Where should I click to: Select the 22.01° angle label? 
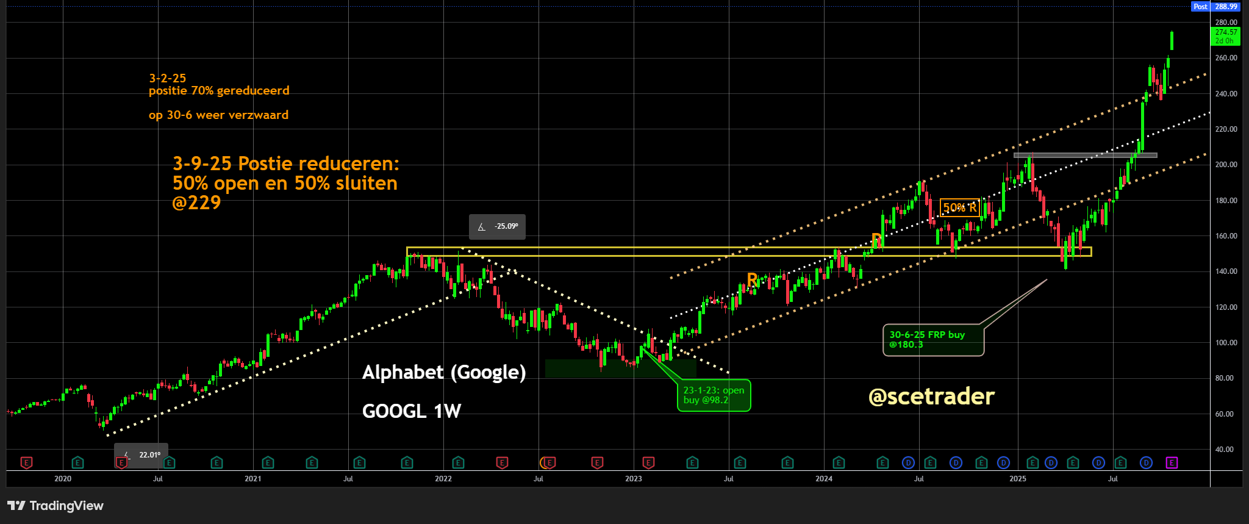(x=141, y=455)
